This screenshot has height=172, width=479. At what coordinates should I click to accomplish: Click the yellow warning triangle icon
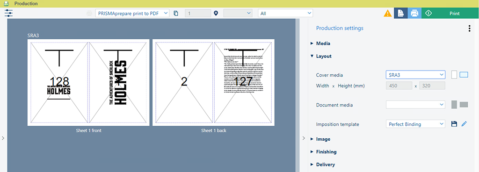pos(388,14)
